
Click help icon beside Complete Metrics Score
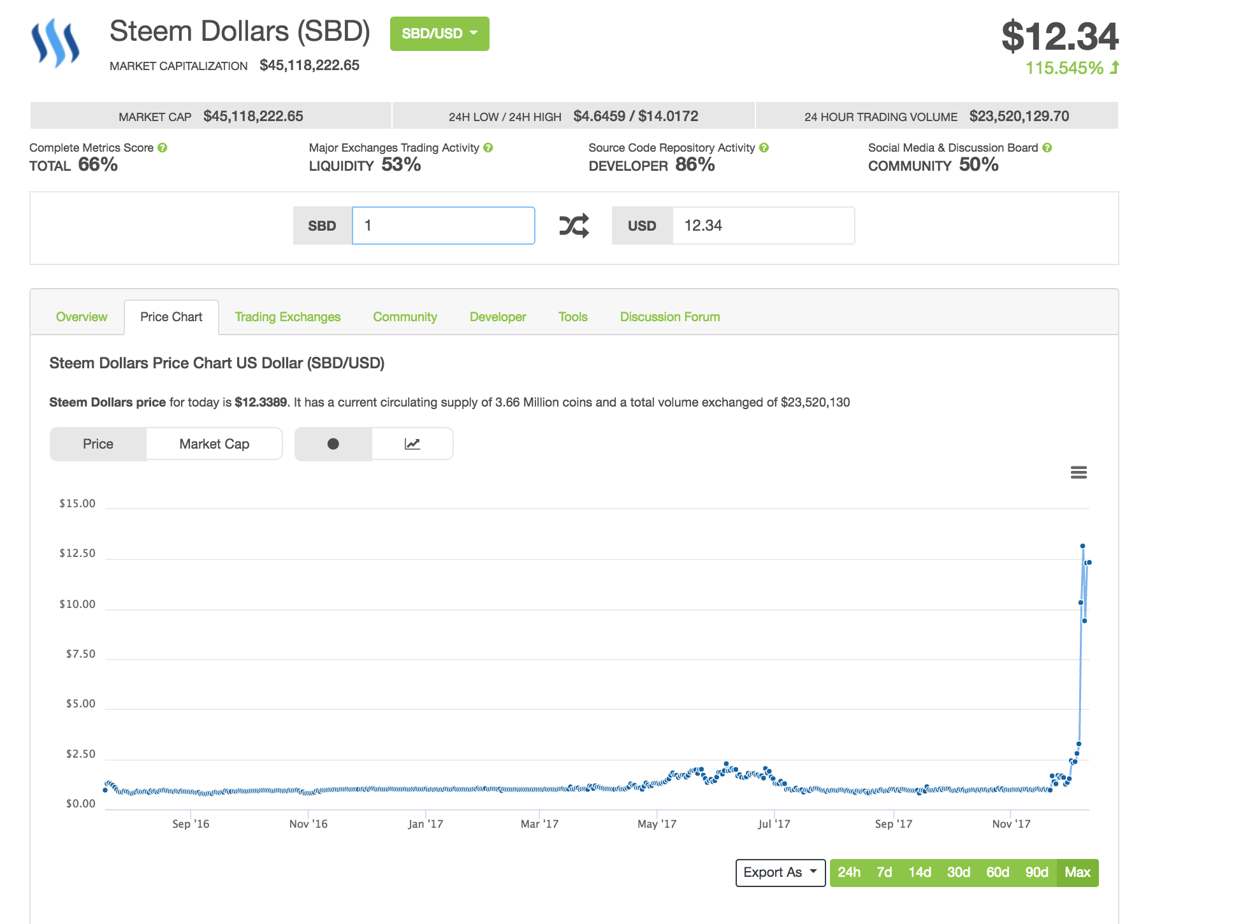click(163, 148)
